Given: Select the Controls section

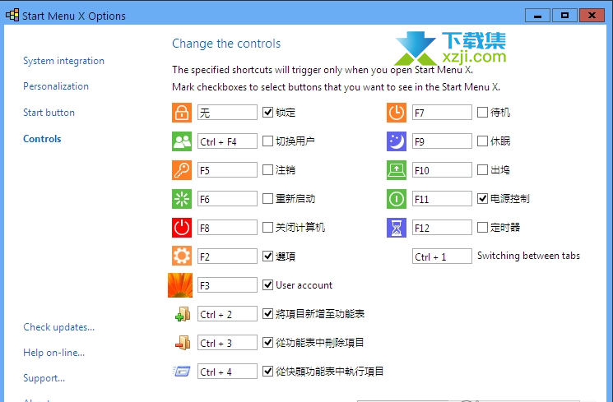Looking at the screenshot, I should coord(42,139).
